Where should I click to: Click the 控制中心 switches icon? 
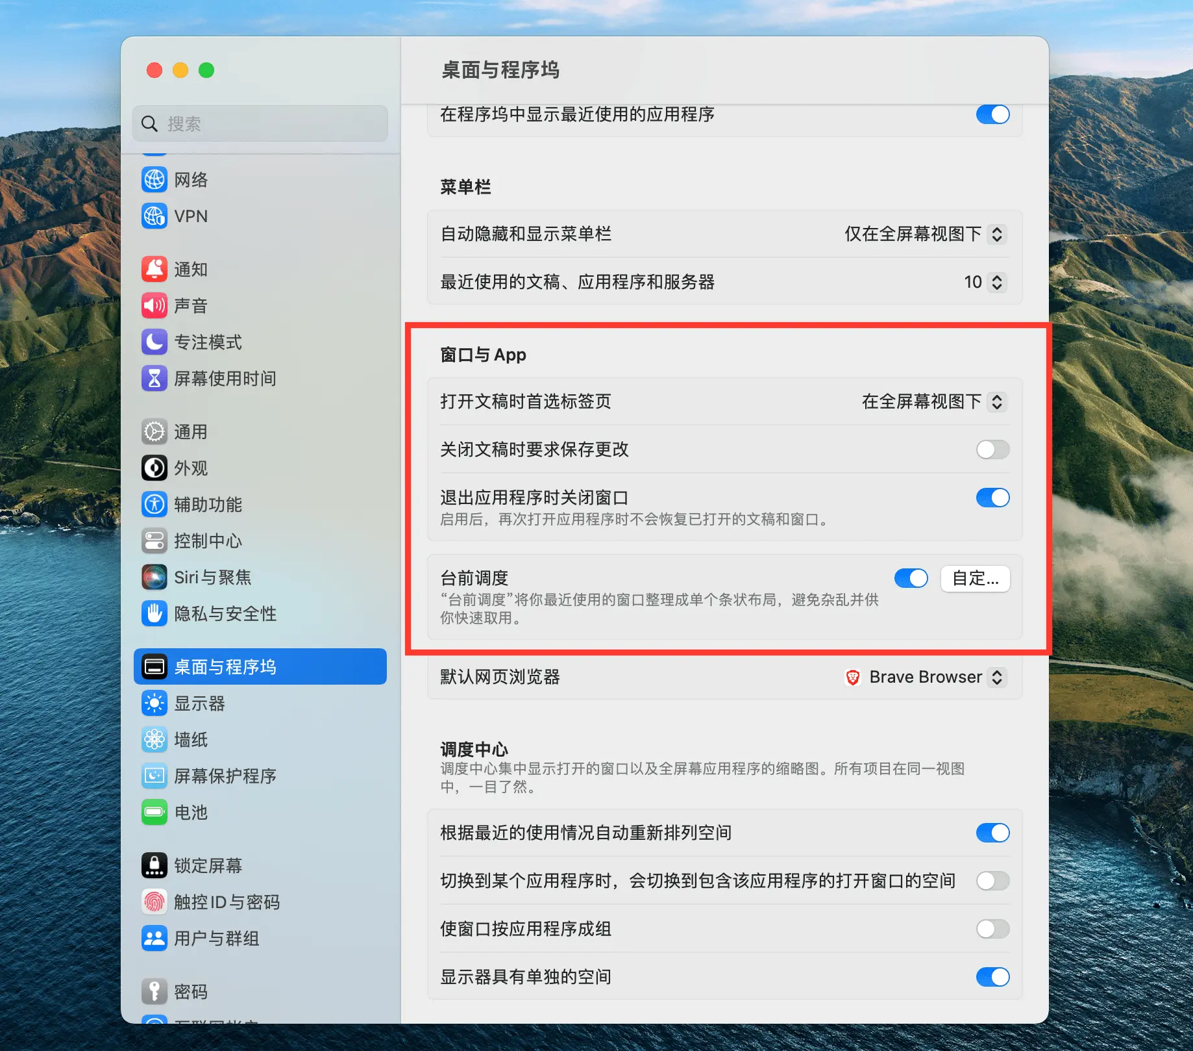point(154,540)
